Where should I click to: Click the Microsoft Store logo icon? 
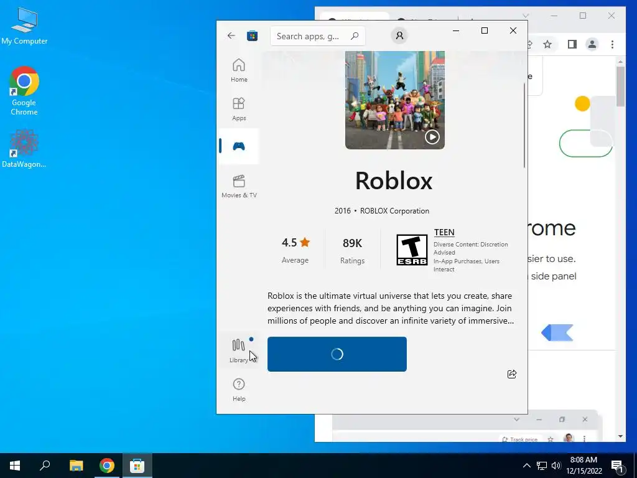coord(253,35)
